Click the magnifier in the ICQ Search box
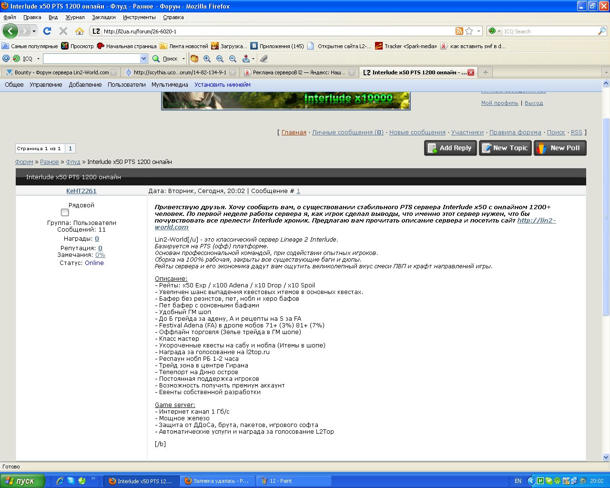The image size is (610, 488). pyautogui.click(x=602, y=31)
